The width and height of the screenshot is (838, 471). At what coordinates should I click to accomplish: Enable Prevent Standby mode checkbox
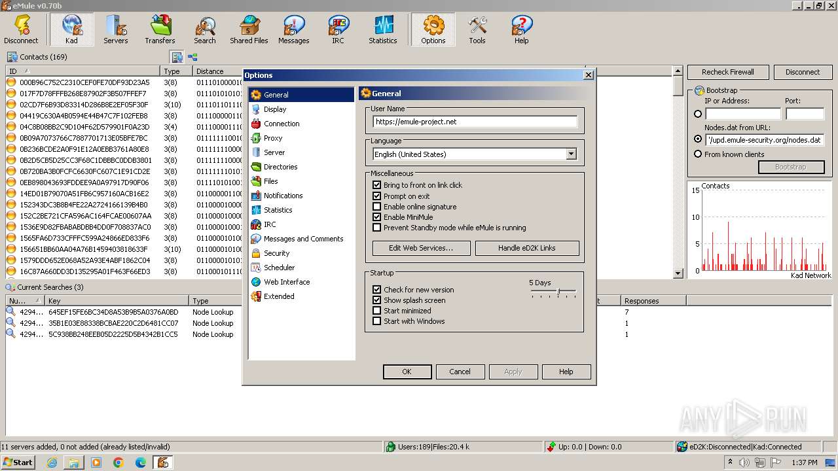pos(376,228)
